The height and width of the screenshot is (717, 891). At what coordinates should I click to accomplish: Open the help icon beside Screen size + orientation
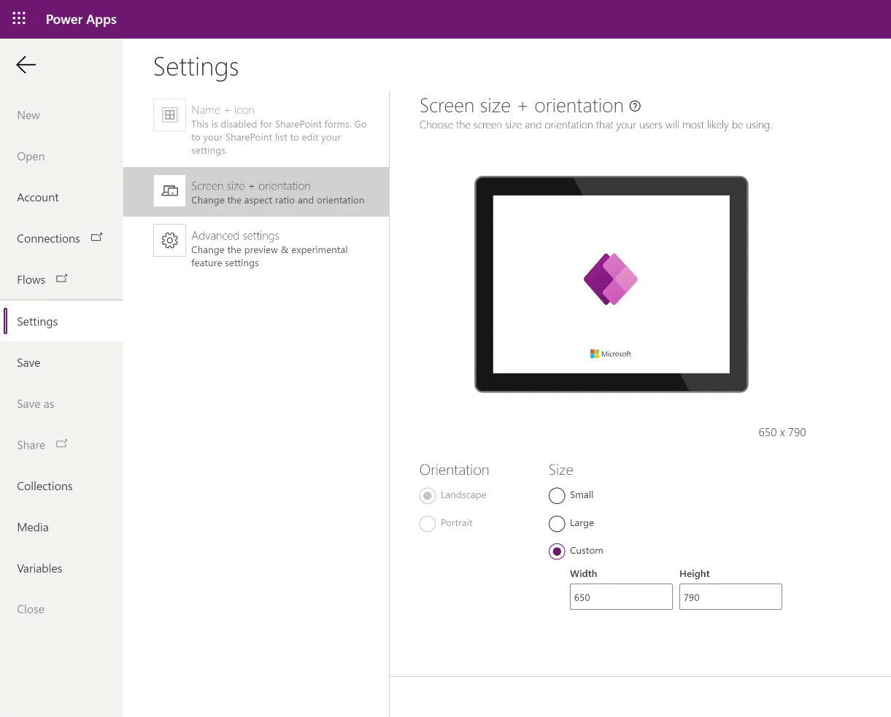[634, 106]
